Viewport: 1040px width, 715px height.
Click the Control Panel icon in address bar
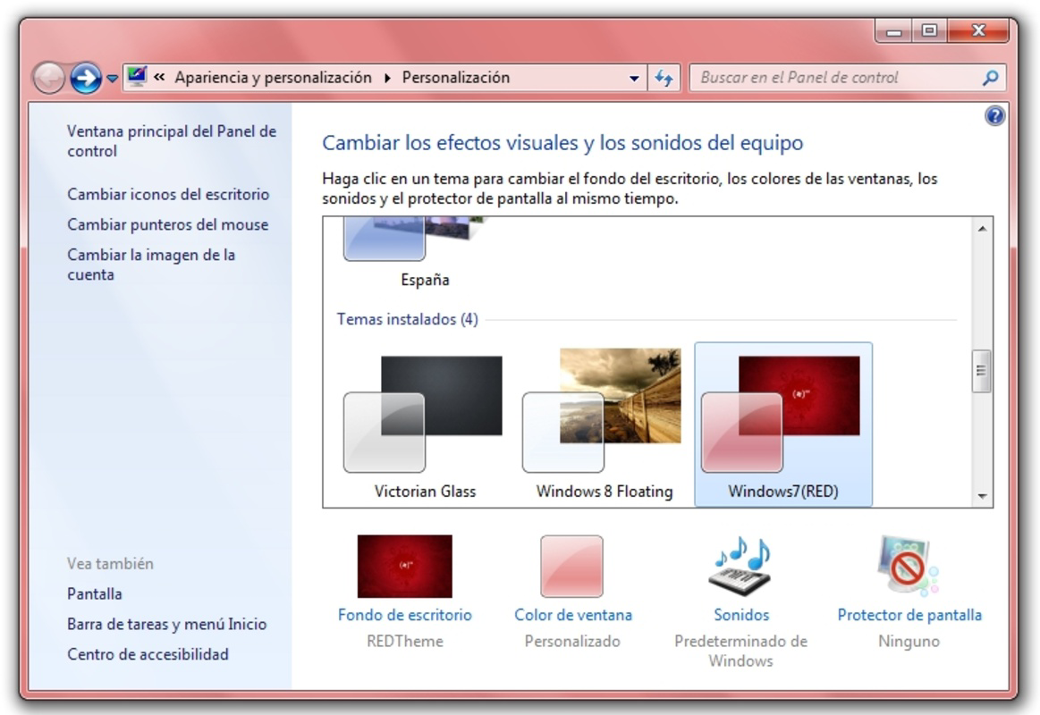(x=137, y=77)
